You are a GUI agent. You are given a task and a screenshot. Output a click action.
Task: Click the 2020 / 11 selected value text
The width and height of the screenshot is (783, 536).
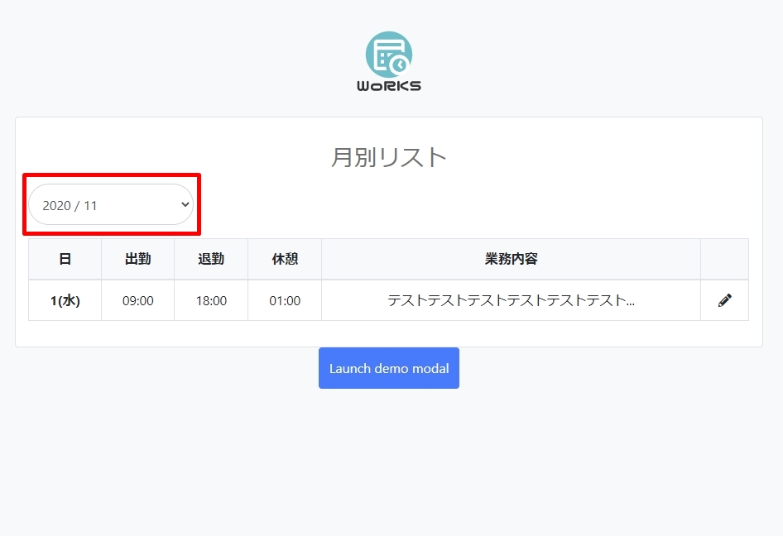click(x=70, y=206)
